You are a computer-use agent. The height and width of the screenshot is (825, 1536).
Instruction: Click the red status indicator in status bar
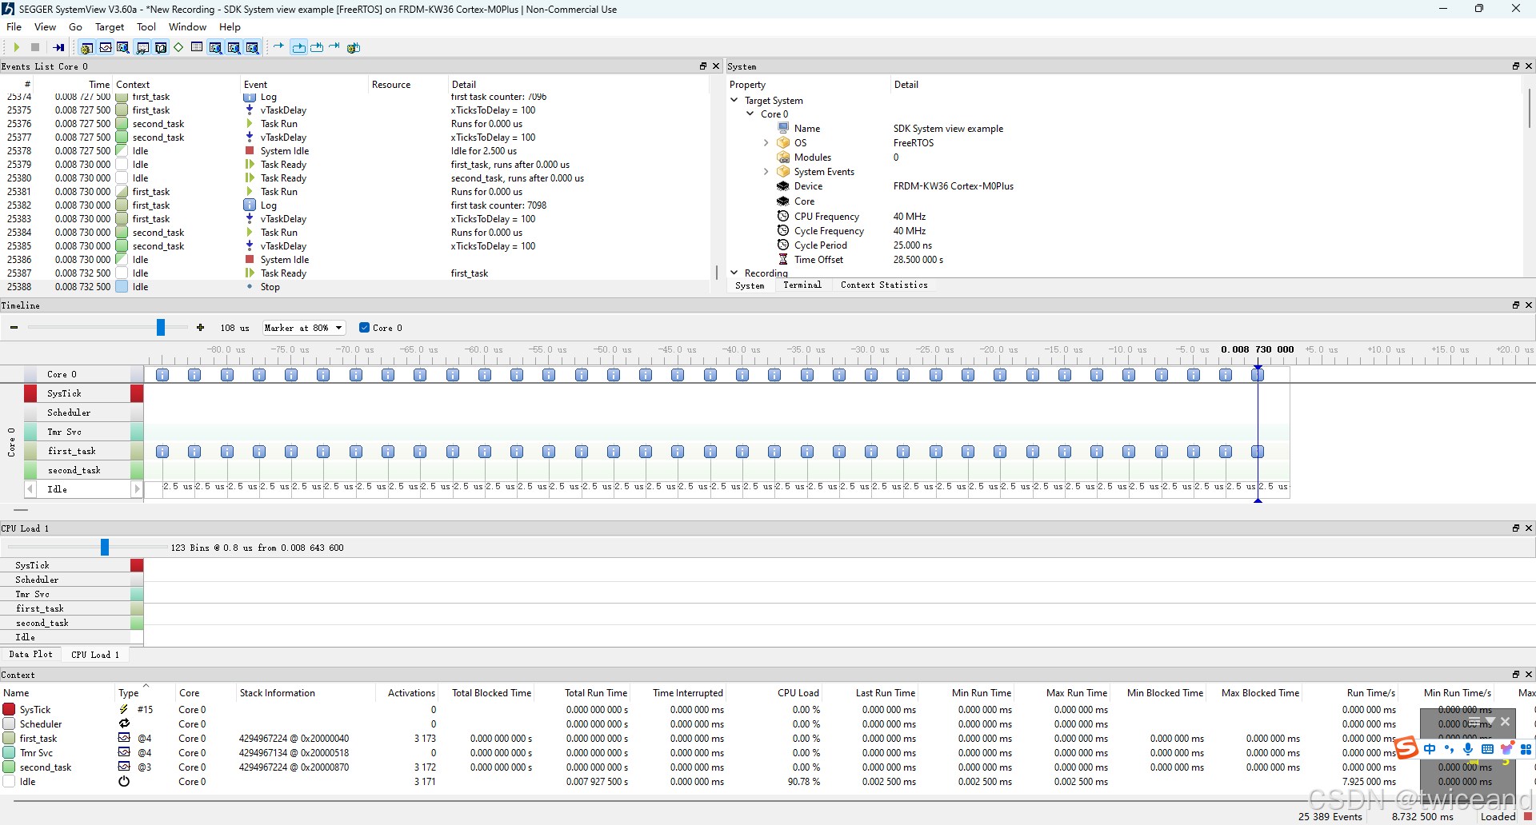point(1528,816)
